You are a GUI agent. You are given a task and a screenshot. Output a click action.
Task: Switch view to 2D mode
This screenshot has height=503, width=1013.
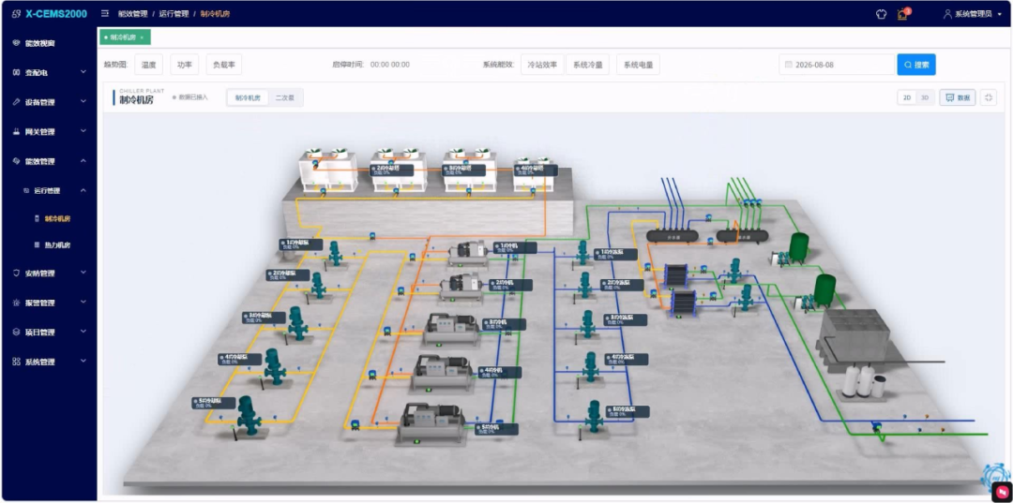coord(906,97)
